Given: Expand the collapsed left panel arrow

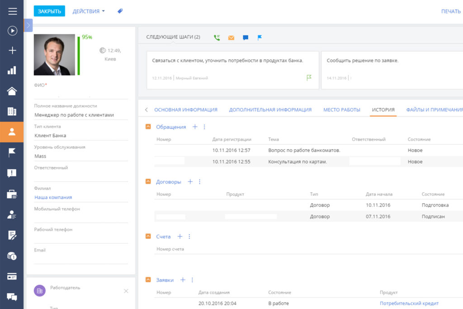Looking at the screenshot, I should click(28, 25).
